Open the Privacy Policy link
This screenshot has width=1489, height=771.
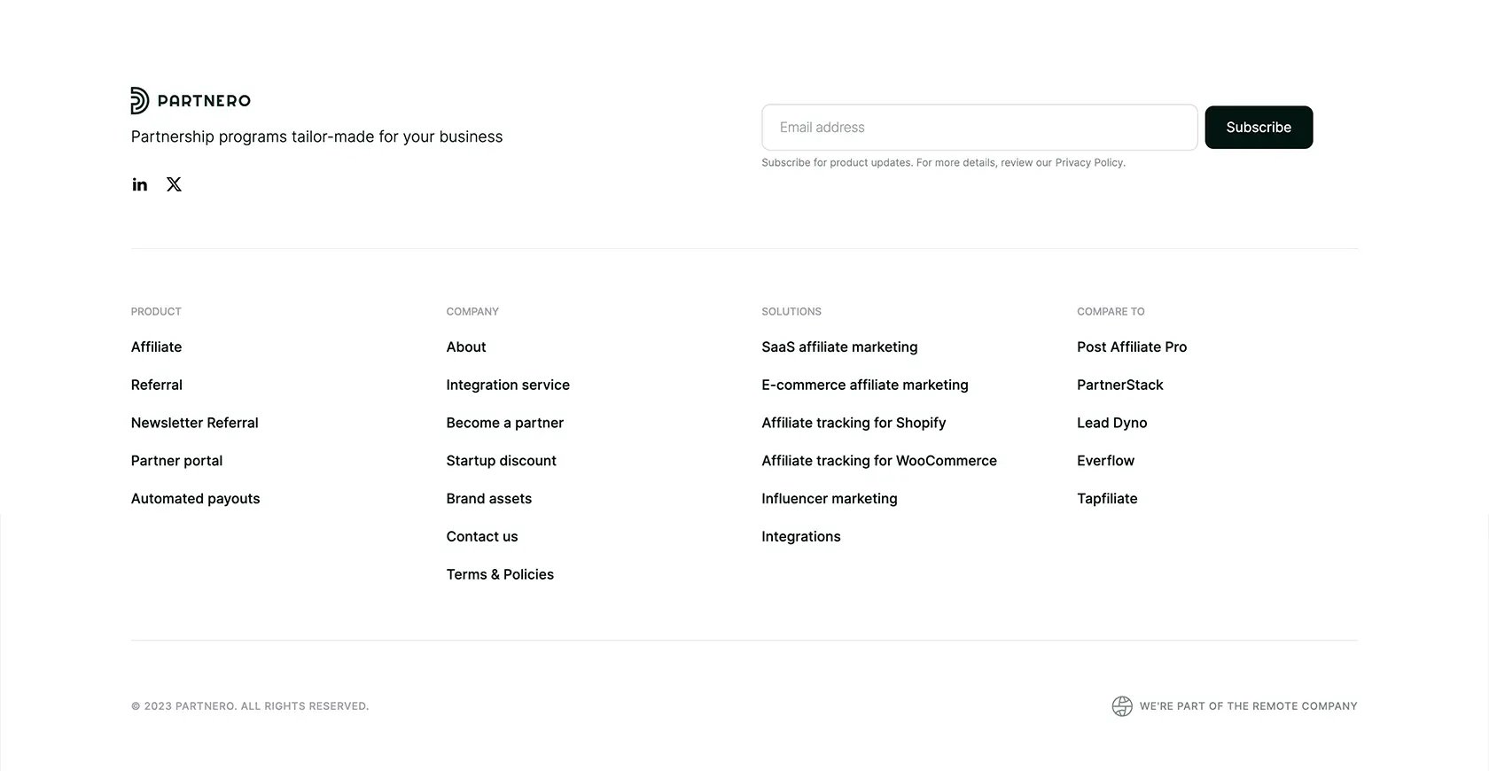pos(1089,163)
